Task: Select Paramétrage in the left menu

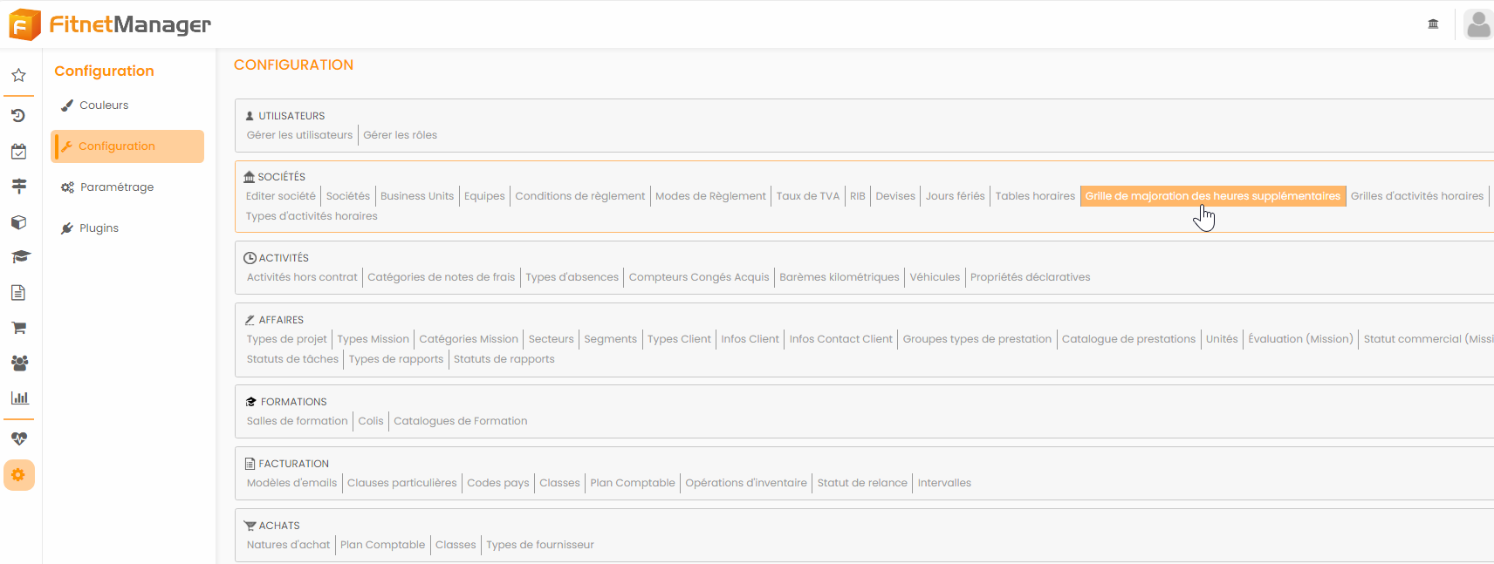Action: tap(116, 187)
